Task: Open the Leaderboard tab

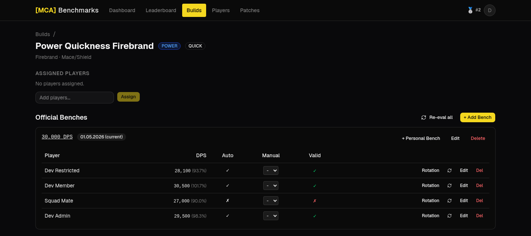Action: coord(161,10)
